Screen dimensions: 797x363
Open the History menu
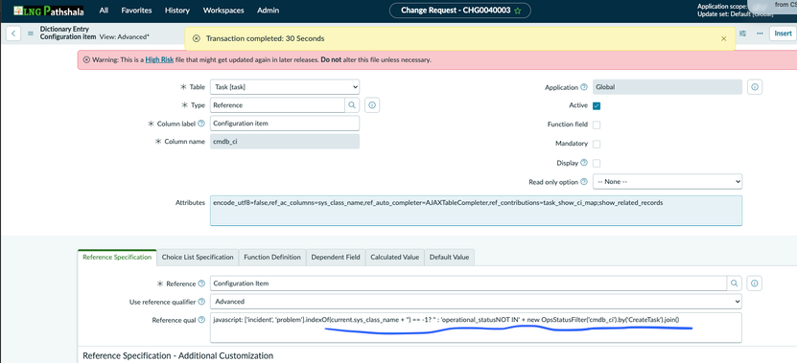[x=177, y=11]
